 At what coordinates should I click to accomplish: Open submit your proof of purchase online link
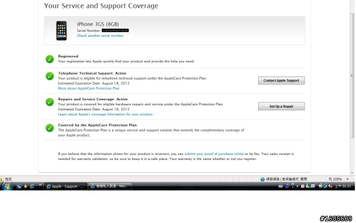click(214, 154)
